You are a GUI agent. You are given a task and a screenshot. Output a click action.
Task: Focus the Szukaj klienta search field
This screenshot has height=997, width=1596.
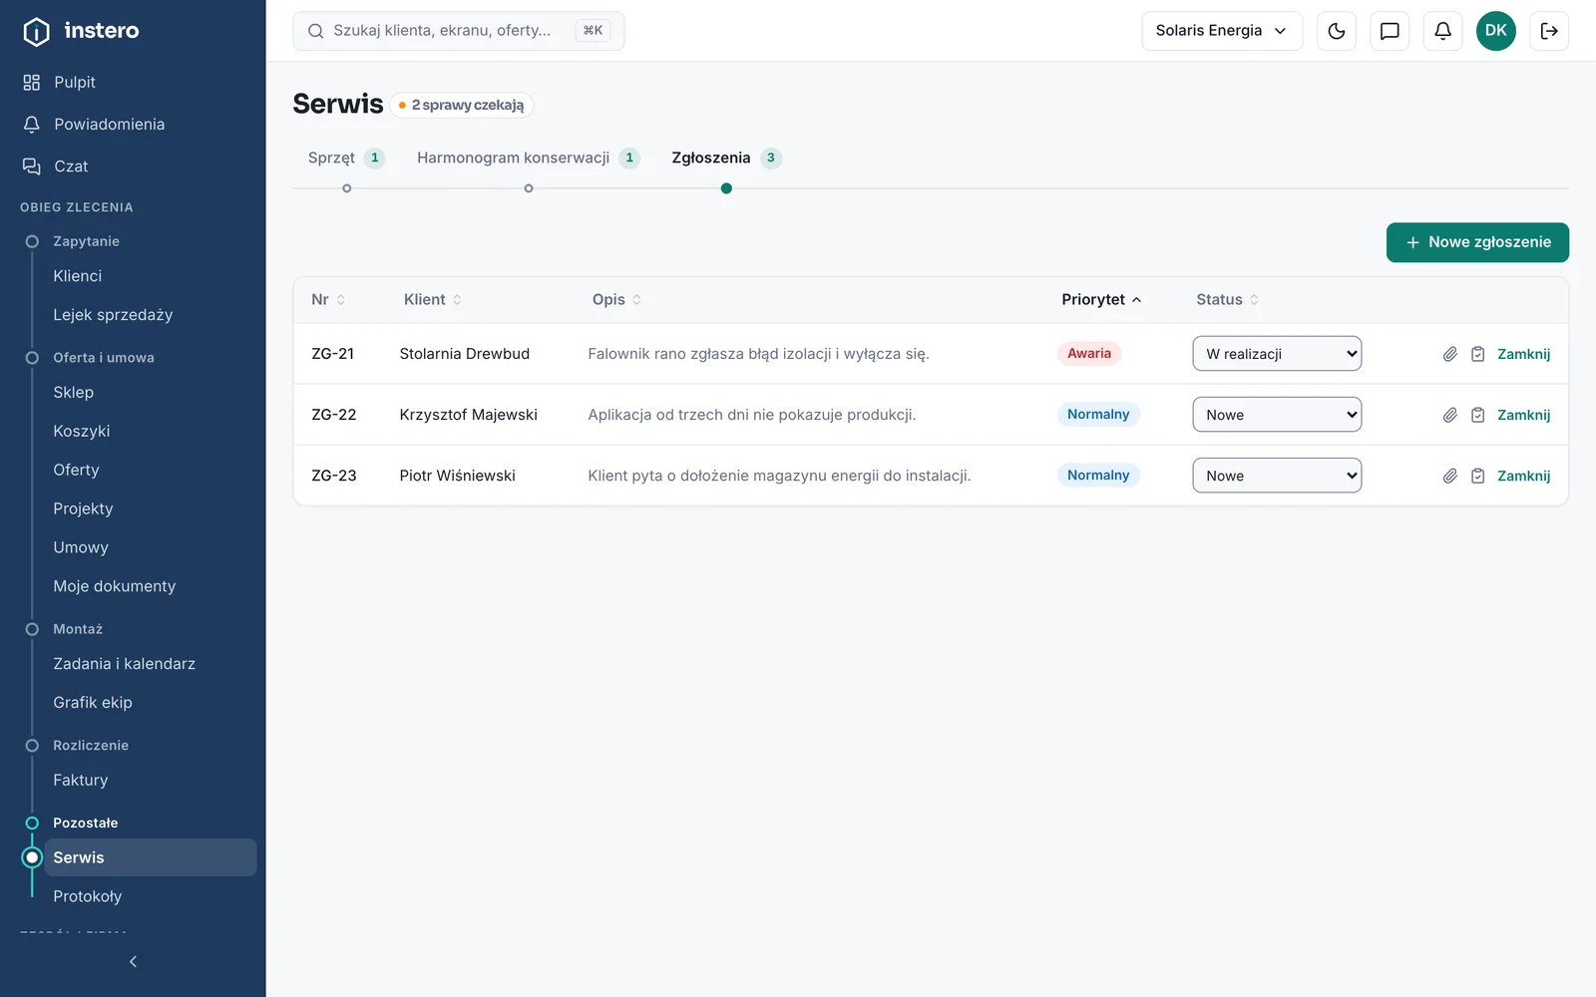(x=458, y=31)
